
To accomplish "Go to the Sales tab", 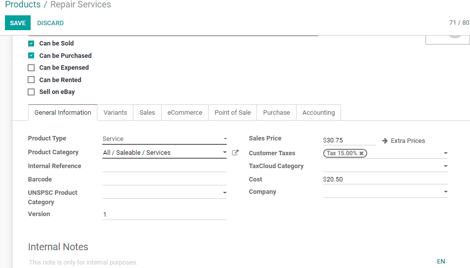I will [147, 112].
